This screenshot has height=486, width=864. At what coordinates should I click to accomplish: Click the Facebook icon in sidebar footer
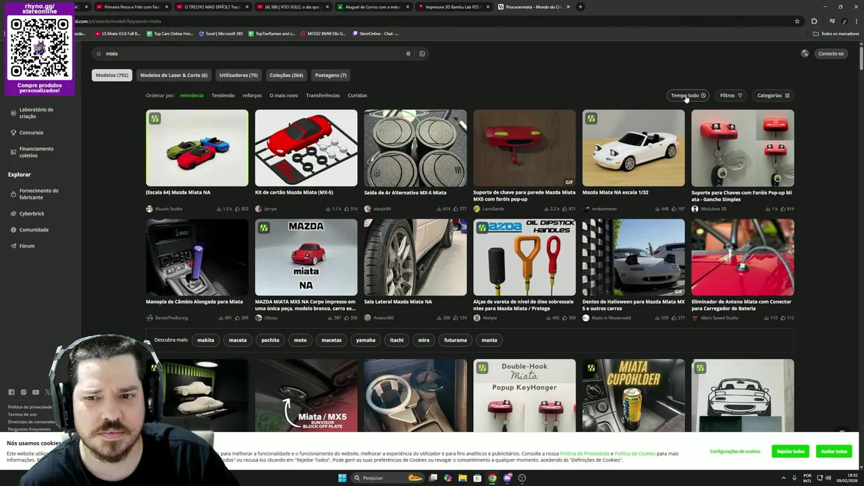click(11, 392)
